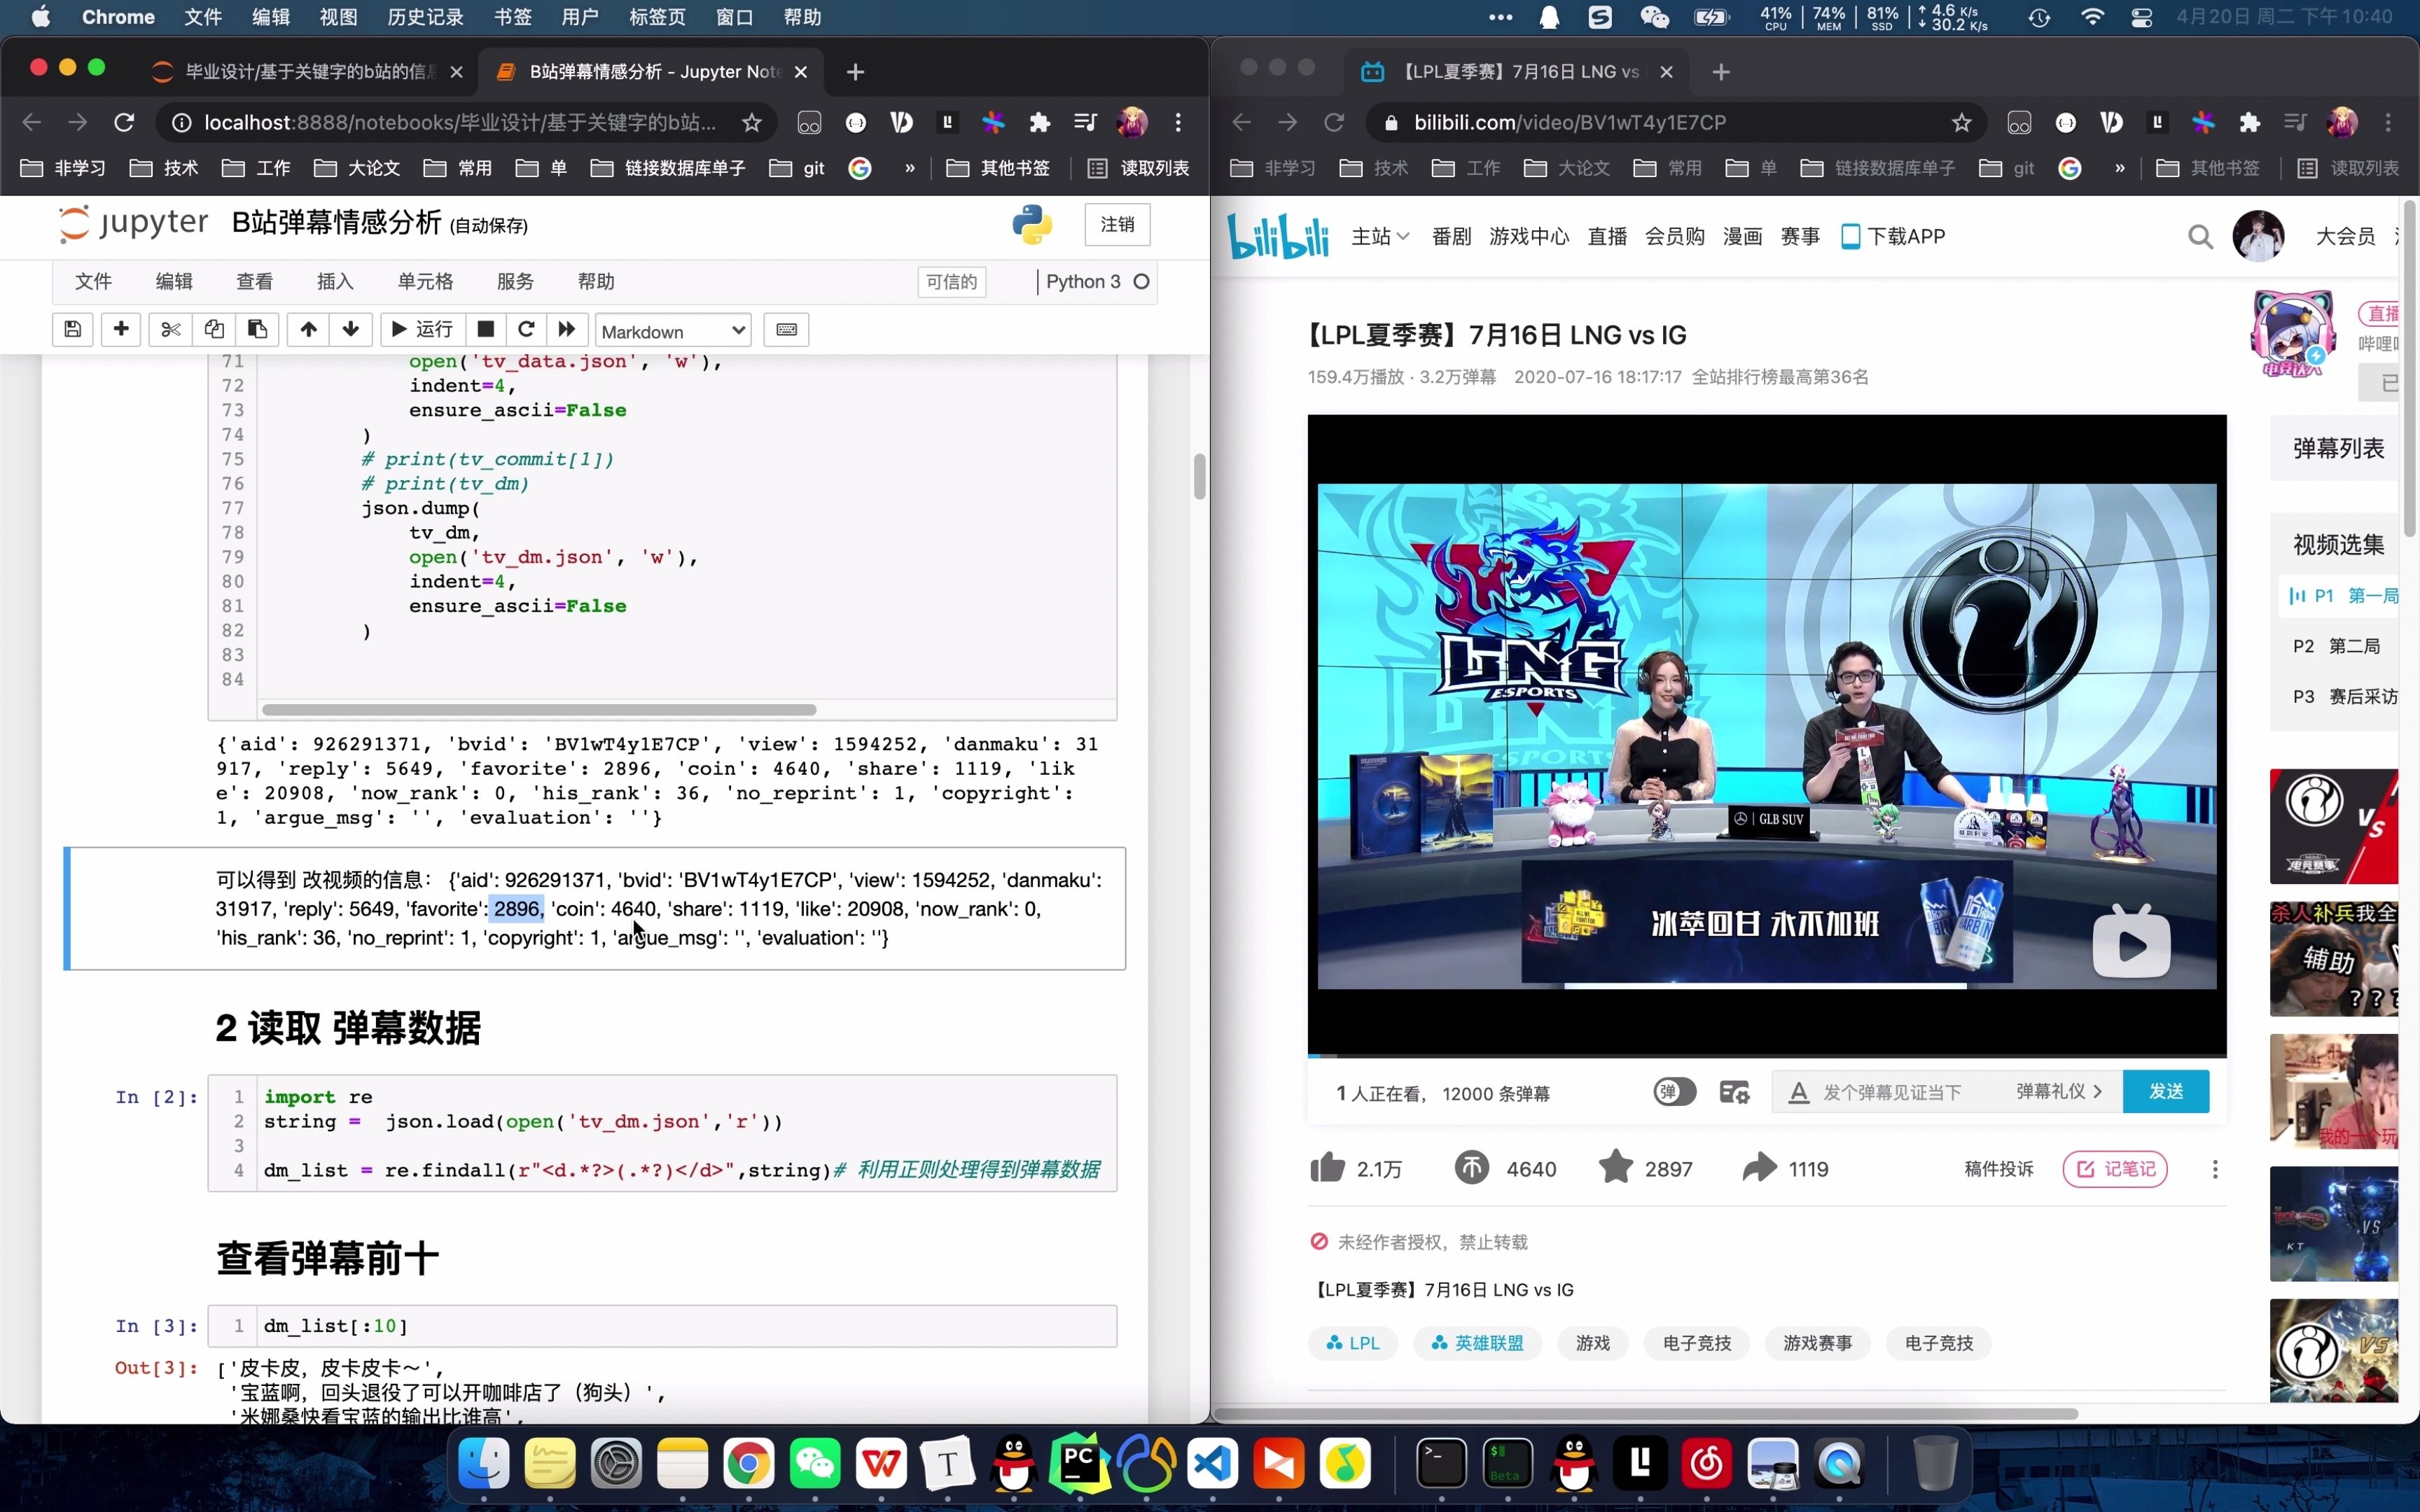Open the 记笔记 notes button
The image size is (2420, 1512).
tap(2115, 1169)
